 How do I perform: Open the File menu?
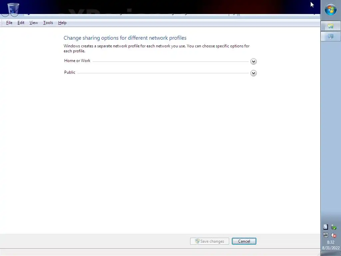click(9, 23)
